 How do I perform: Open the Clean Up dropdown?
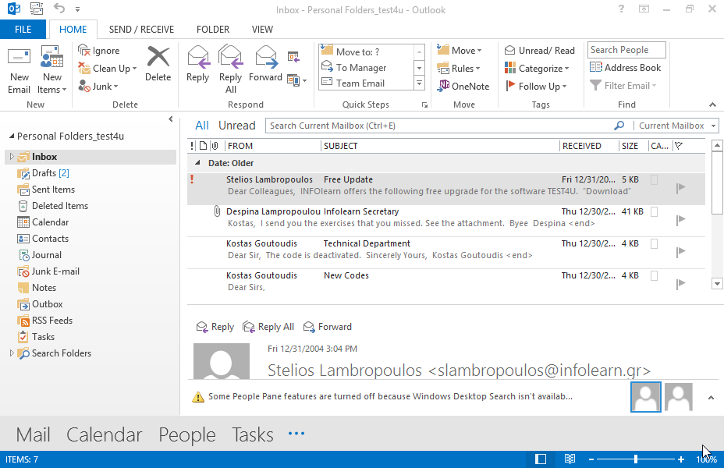pos(107,69)
